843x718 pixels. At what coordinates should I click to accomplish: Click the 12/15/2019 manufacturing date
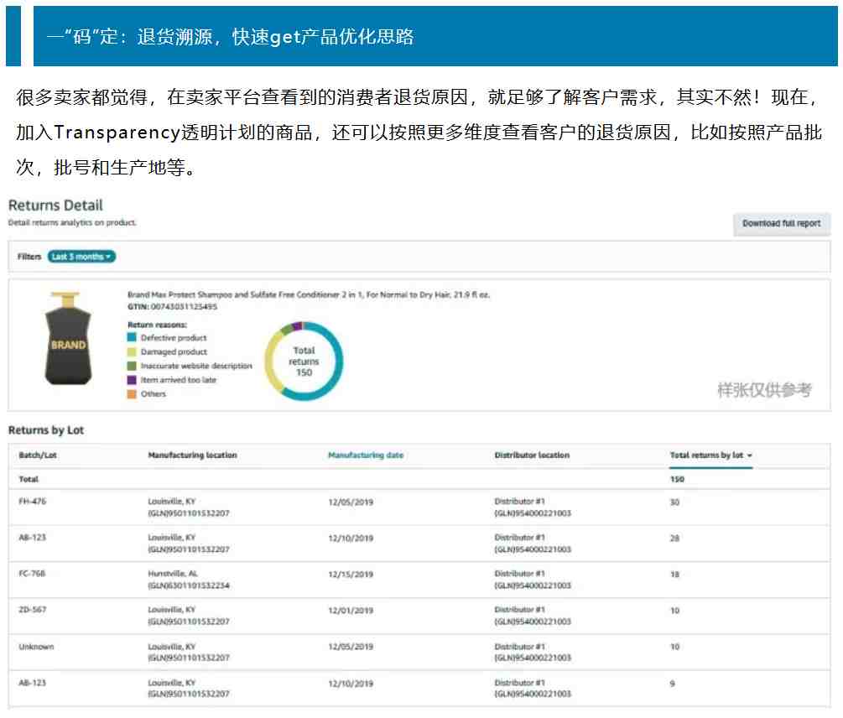[x=351, y=575]
